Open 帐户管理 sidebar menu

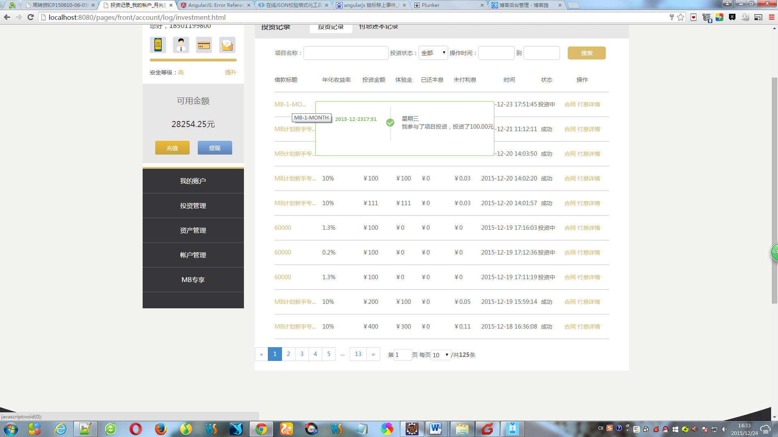coord(193,255)
